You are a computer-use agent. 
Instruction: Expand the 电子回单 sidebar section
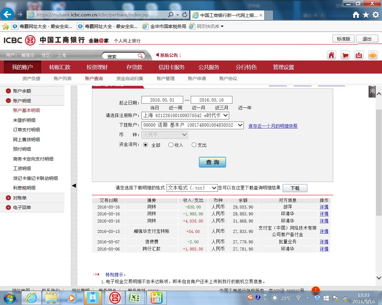click(x=8, y=208)
